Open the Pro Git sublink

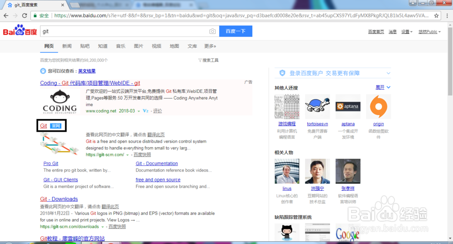coord(51,163)
